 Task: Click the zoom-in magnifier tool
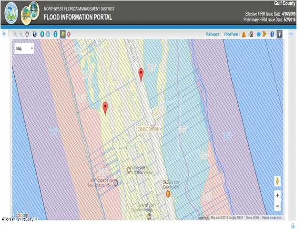pos(15,34)
